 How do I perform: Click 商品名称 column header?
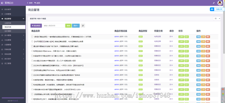click(35, 31)
